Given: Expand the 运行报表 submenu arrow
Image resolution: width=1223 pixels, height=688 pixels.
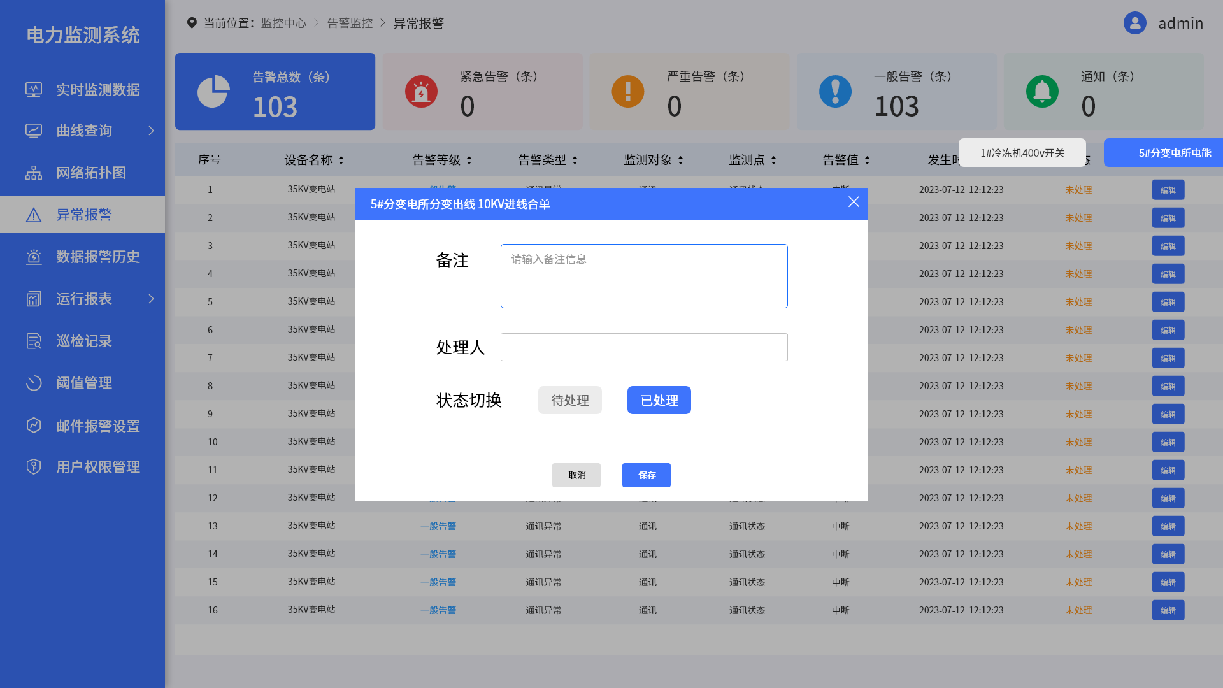Looking at the screenshot, I should coord(151,299).
